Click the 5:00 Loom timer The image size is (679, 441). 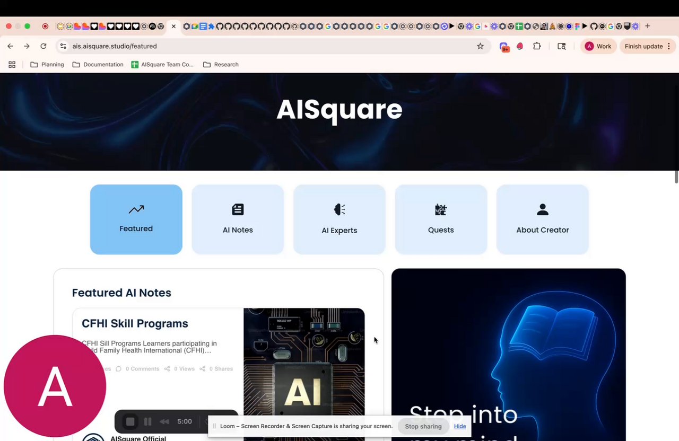(x=185, y=421)
